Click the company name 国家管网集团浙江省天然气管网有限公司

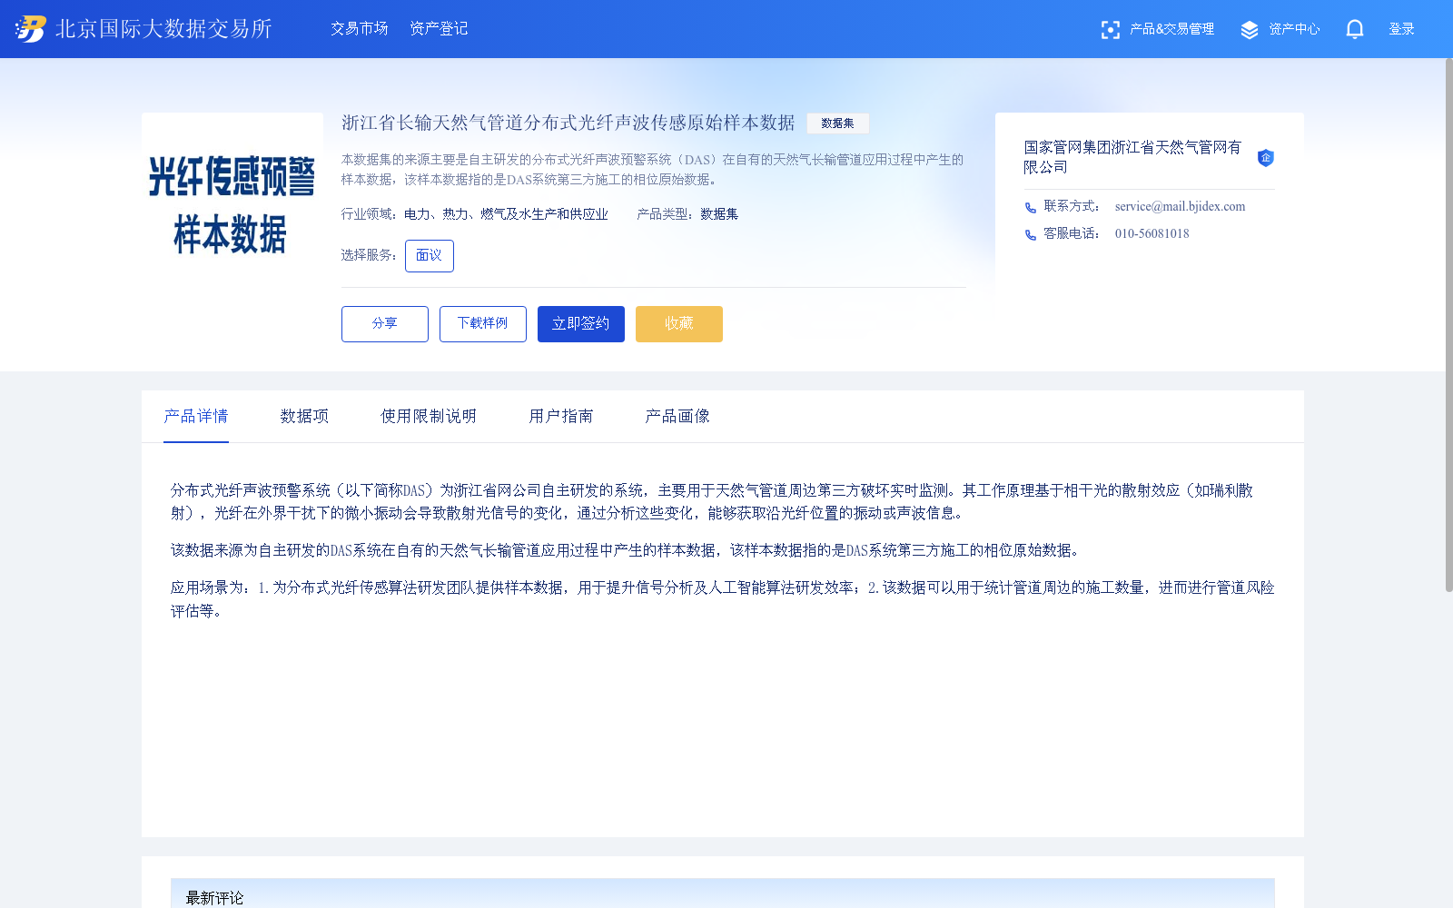(1132, 157)
